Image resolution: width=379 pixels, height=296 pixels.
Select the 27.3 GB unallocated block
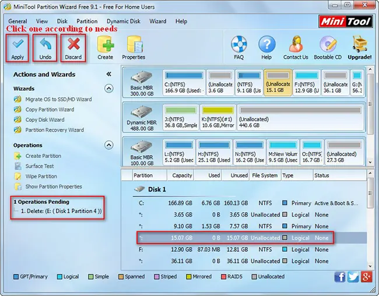click(345, 153)
